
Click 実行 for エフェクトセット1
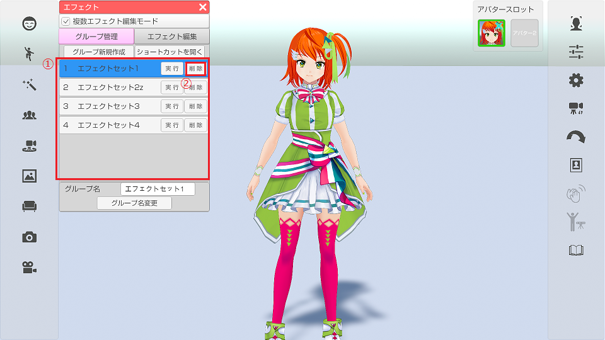[x=172, y=69]
